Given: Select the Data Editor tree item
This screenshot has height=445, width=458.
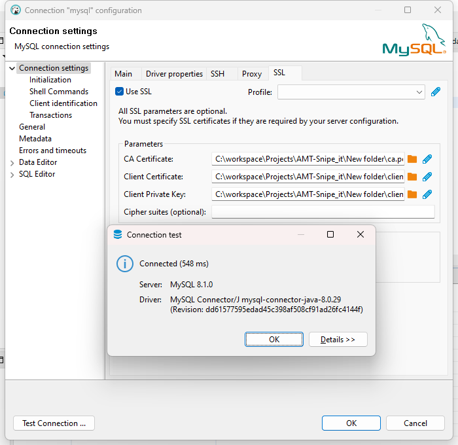Looking at the screenshot, I should (x=38, y=162).
